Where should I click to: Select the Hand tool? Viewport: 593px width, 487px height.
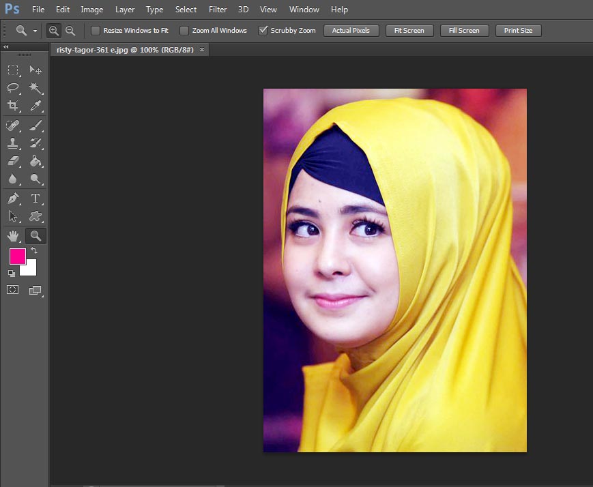point(13,235)
